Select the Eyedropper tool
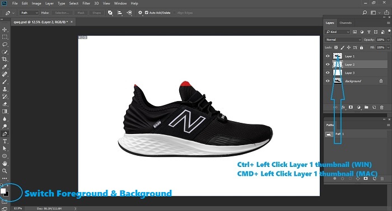392x211 pixels. click(4, 67)
